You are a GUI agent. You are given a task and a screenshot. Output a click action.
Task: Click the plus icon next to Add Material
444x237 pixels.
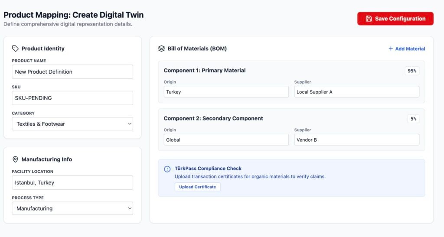(x=391, y=49)
